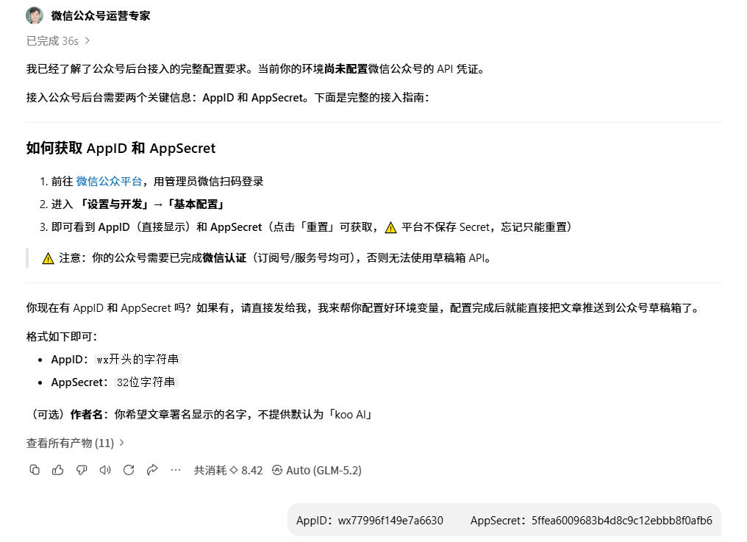Click the AppID value wx77996f149e7a6630
Image resolution: width=747 pixels, height=542 pixels.
[x=390, y=521]
